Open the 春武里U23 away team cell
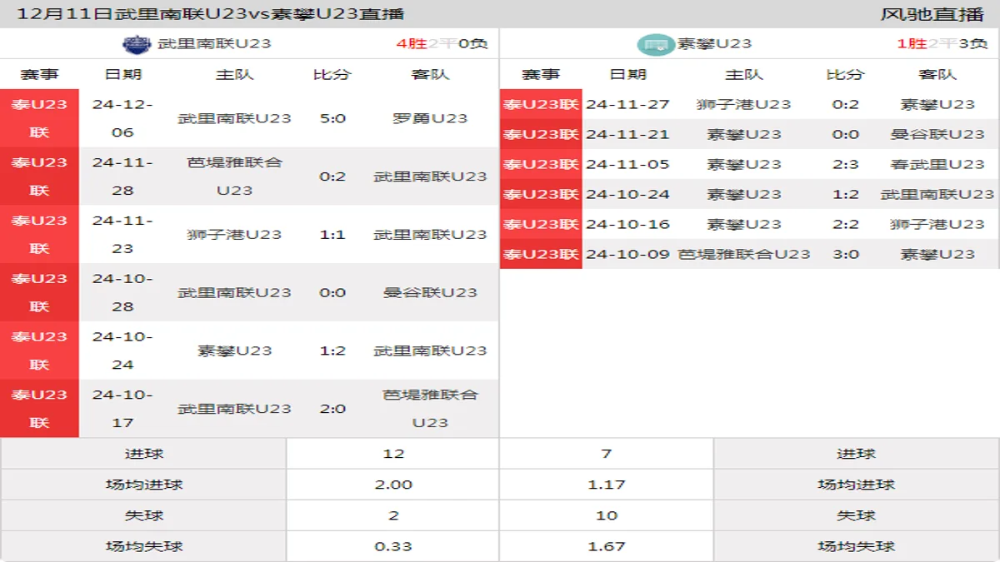 click(937, 164)
